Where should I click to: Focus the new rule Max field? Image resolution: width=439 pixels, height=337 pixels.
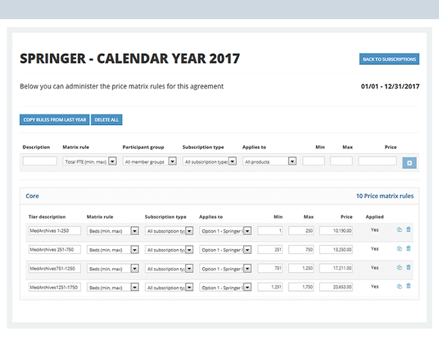341,161
